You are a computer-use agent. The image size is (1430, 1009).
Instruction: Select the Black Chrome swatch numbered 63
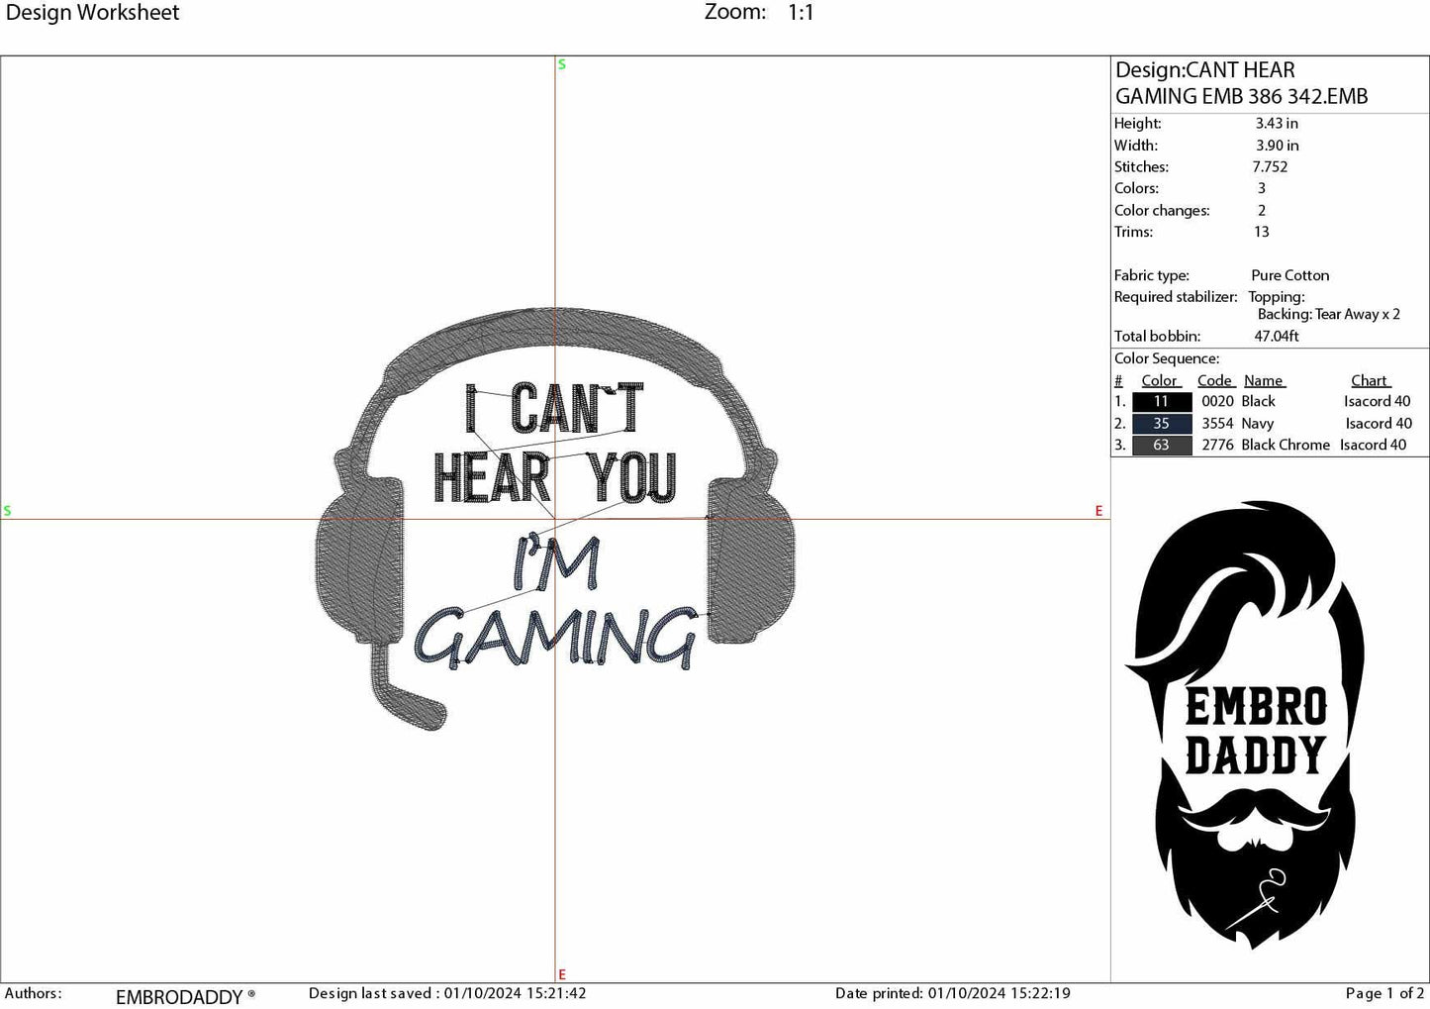tap(1161, 445)
